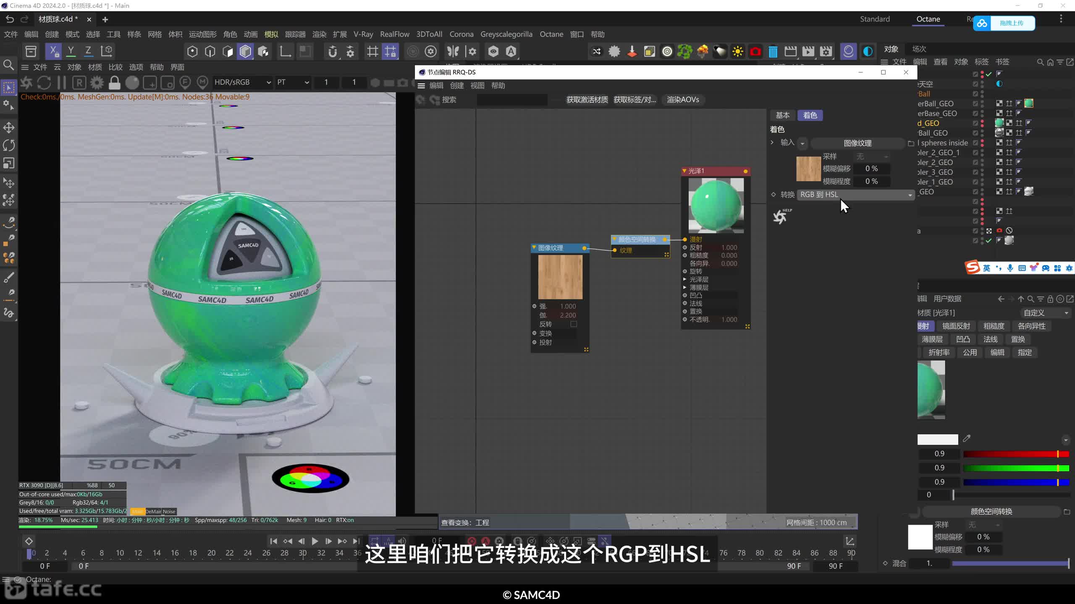1075x604 pixels.
Task: Switch to the 着色 tab in node editor
Action: coord(810,115)
